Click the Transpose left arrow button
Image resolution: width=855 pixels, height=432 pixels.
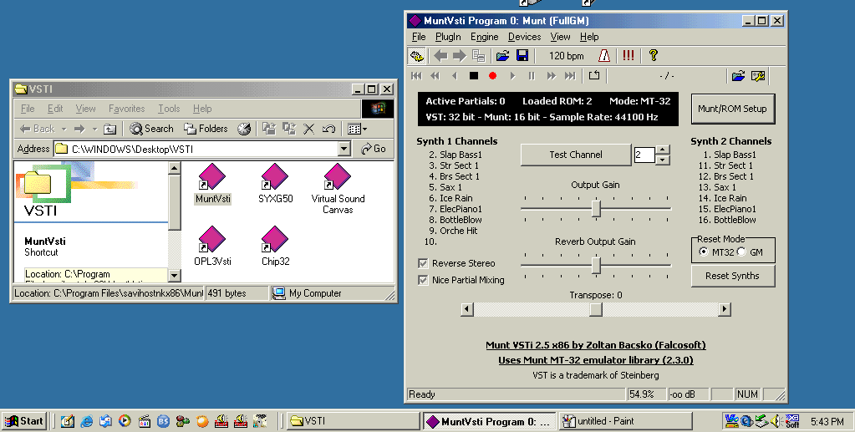pos(466,309)
